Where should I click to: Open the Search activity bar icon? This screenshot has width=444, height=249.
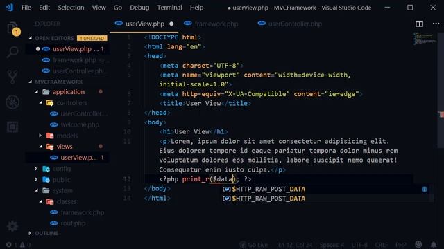pos(12,53)
